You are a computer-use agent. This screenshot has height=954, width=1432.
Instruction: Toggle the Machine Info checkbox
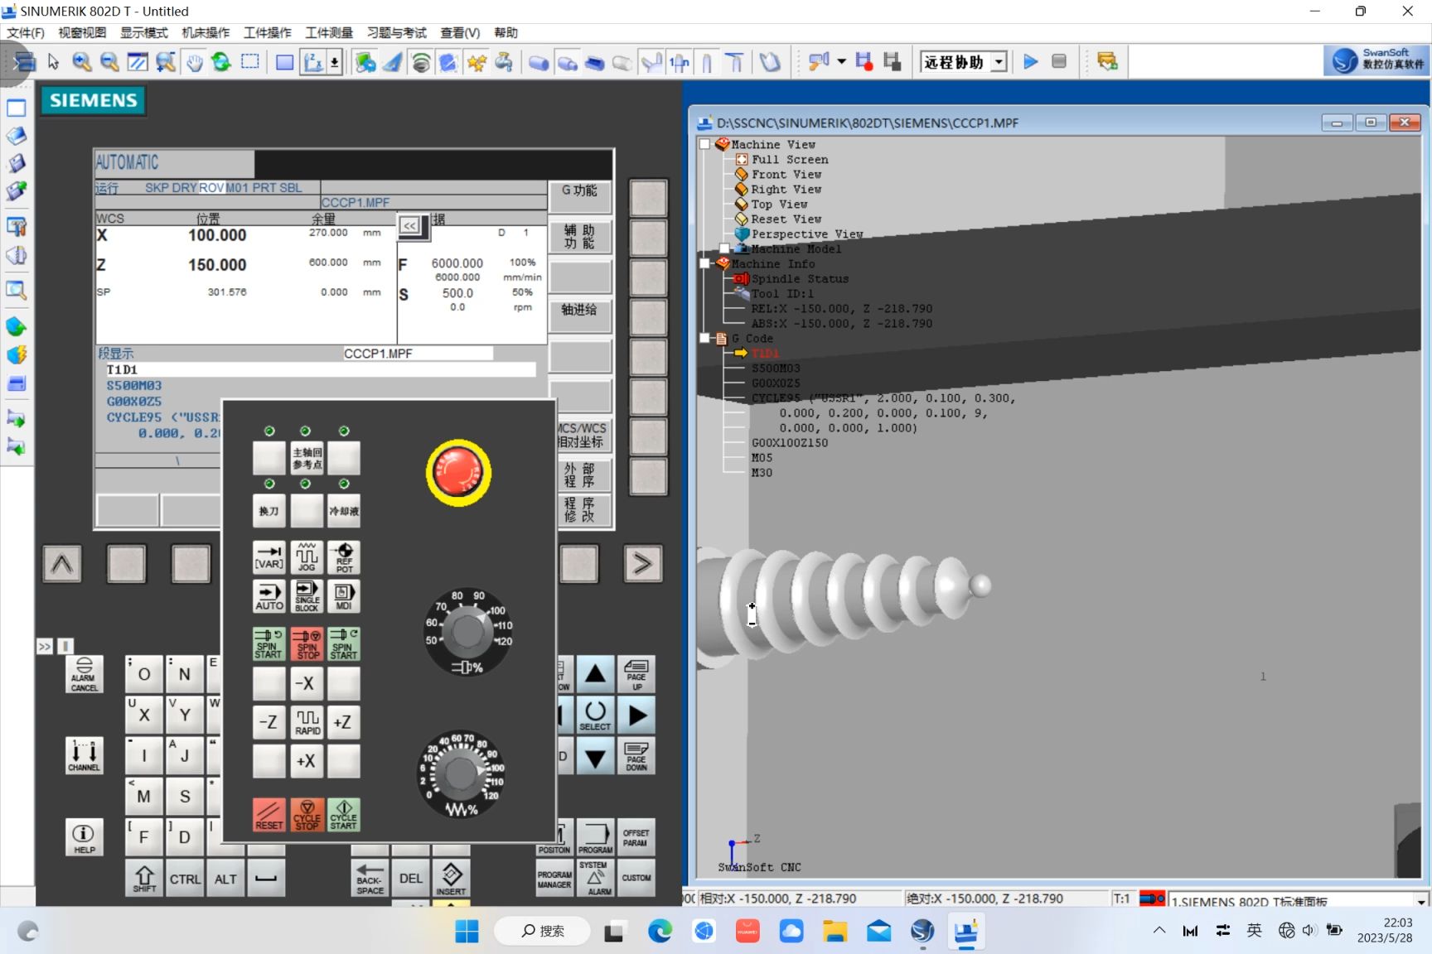click(705, 263)
